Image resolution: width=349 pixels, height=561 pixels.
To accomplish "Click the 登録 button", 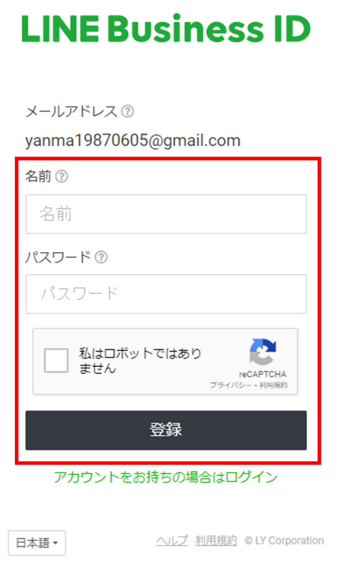I will click(166, 430).
